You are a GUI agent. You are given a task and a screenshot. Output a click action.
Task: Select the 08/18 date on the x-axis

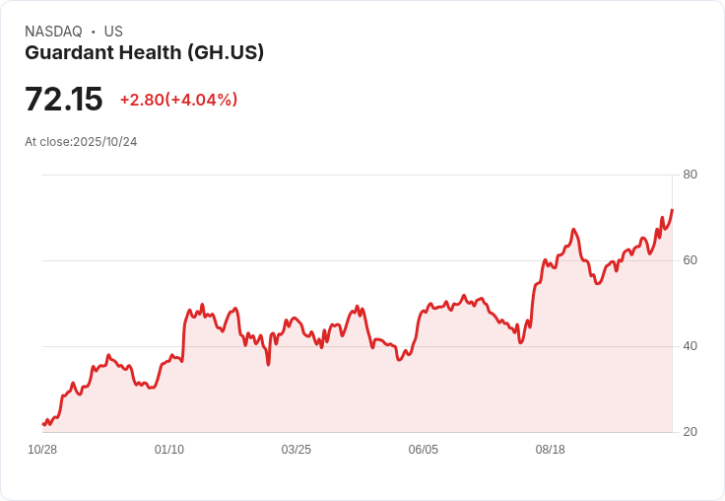[551, 450]
